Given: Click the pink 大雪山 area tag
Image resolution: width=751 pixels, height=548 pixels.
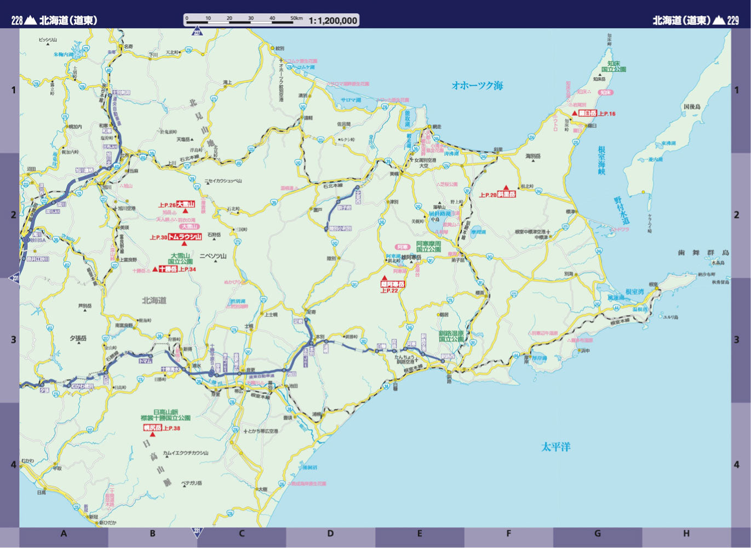Looking at the screenshot, I should [188, 226].
